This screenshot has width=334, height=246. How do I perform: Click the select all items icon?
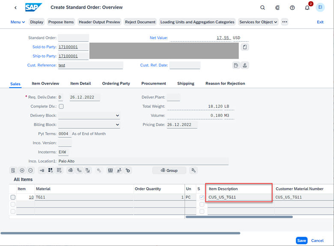(51, 170)
